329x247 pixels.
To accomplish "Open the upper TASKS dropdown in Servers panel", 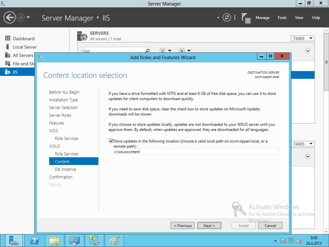I will coord(303,39).
